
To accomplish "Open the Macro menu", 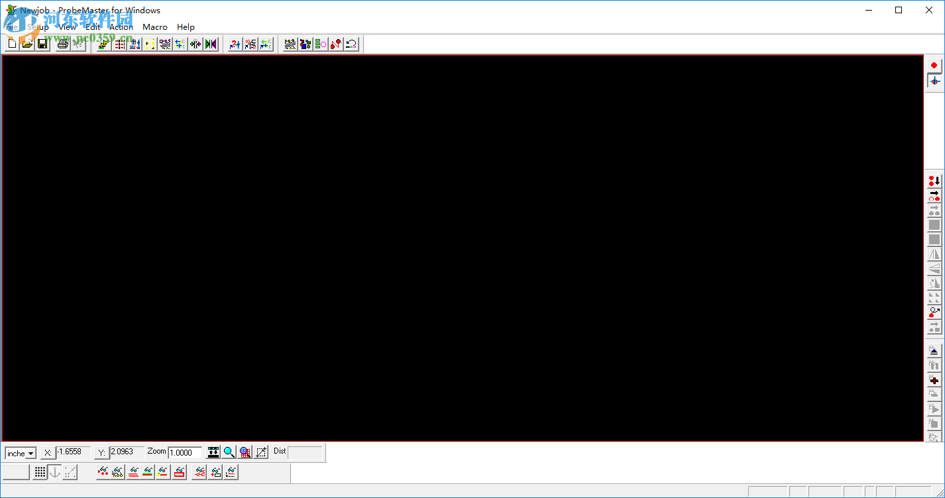I will coord(154,27).
